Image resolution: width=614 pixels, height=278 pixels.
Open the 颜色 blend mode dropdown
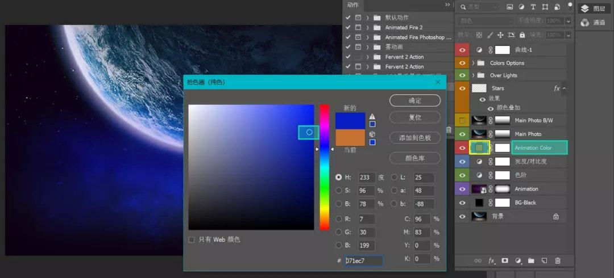[485, 21]
